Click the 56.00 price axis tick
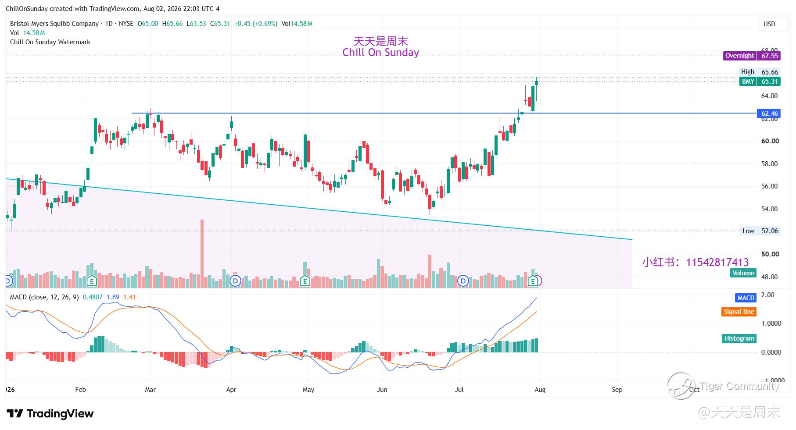Image resolution: width=796 pixels, height=430 pixels. pyautogui.click(x=770, y=186)
